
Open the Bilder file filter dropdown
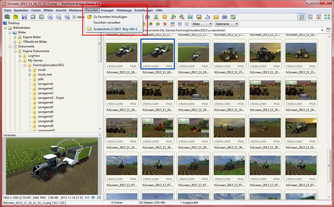point(202,24)
